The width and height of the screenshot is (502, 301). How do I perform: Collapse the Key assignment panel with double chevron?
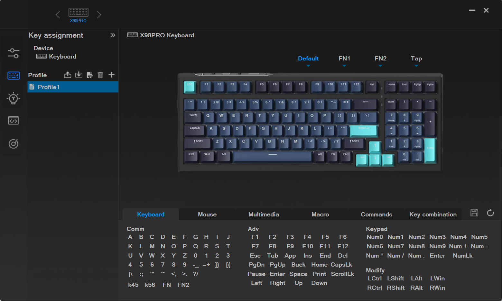pyautogui.click(x=113, y=35)
